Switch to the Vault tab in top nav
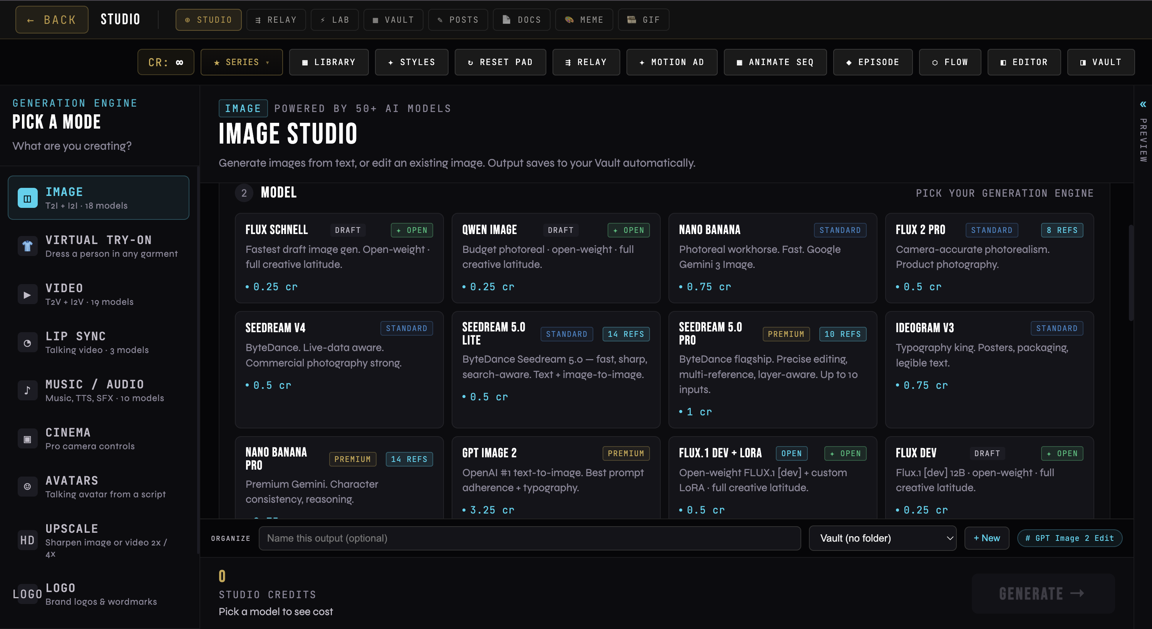 click(x=393, y=20)
